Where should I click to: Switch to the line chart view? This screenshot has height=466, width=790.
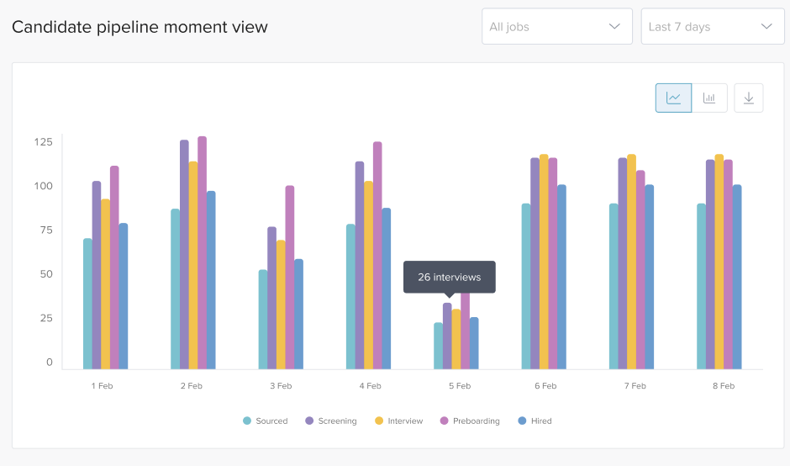[673, 98]
